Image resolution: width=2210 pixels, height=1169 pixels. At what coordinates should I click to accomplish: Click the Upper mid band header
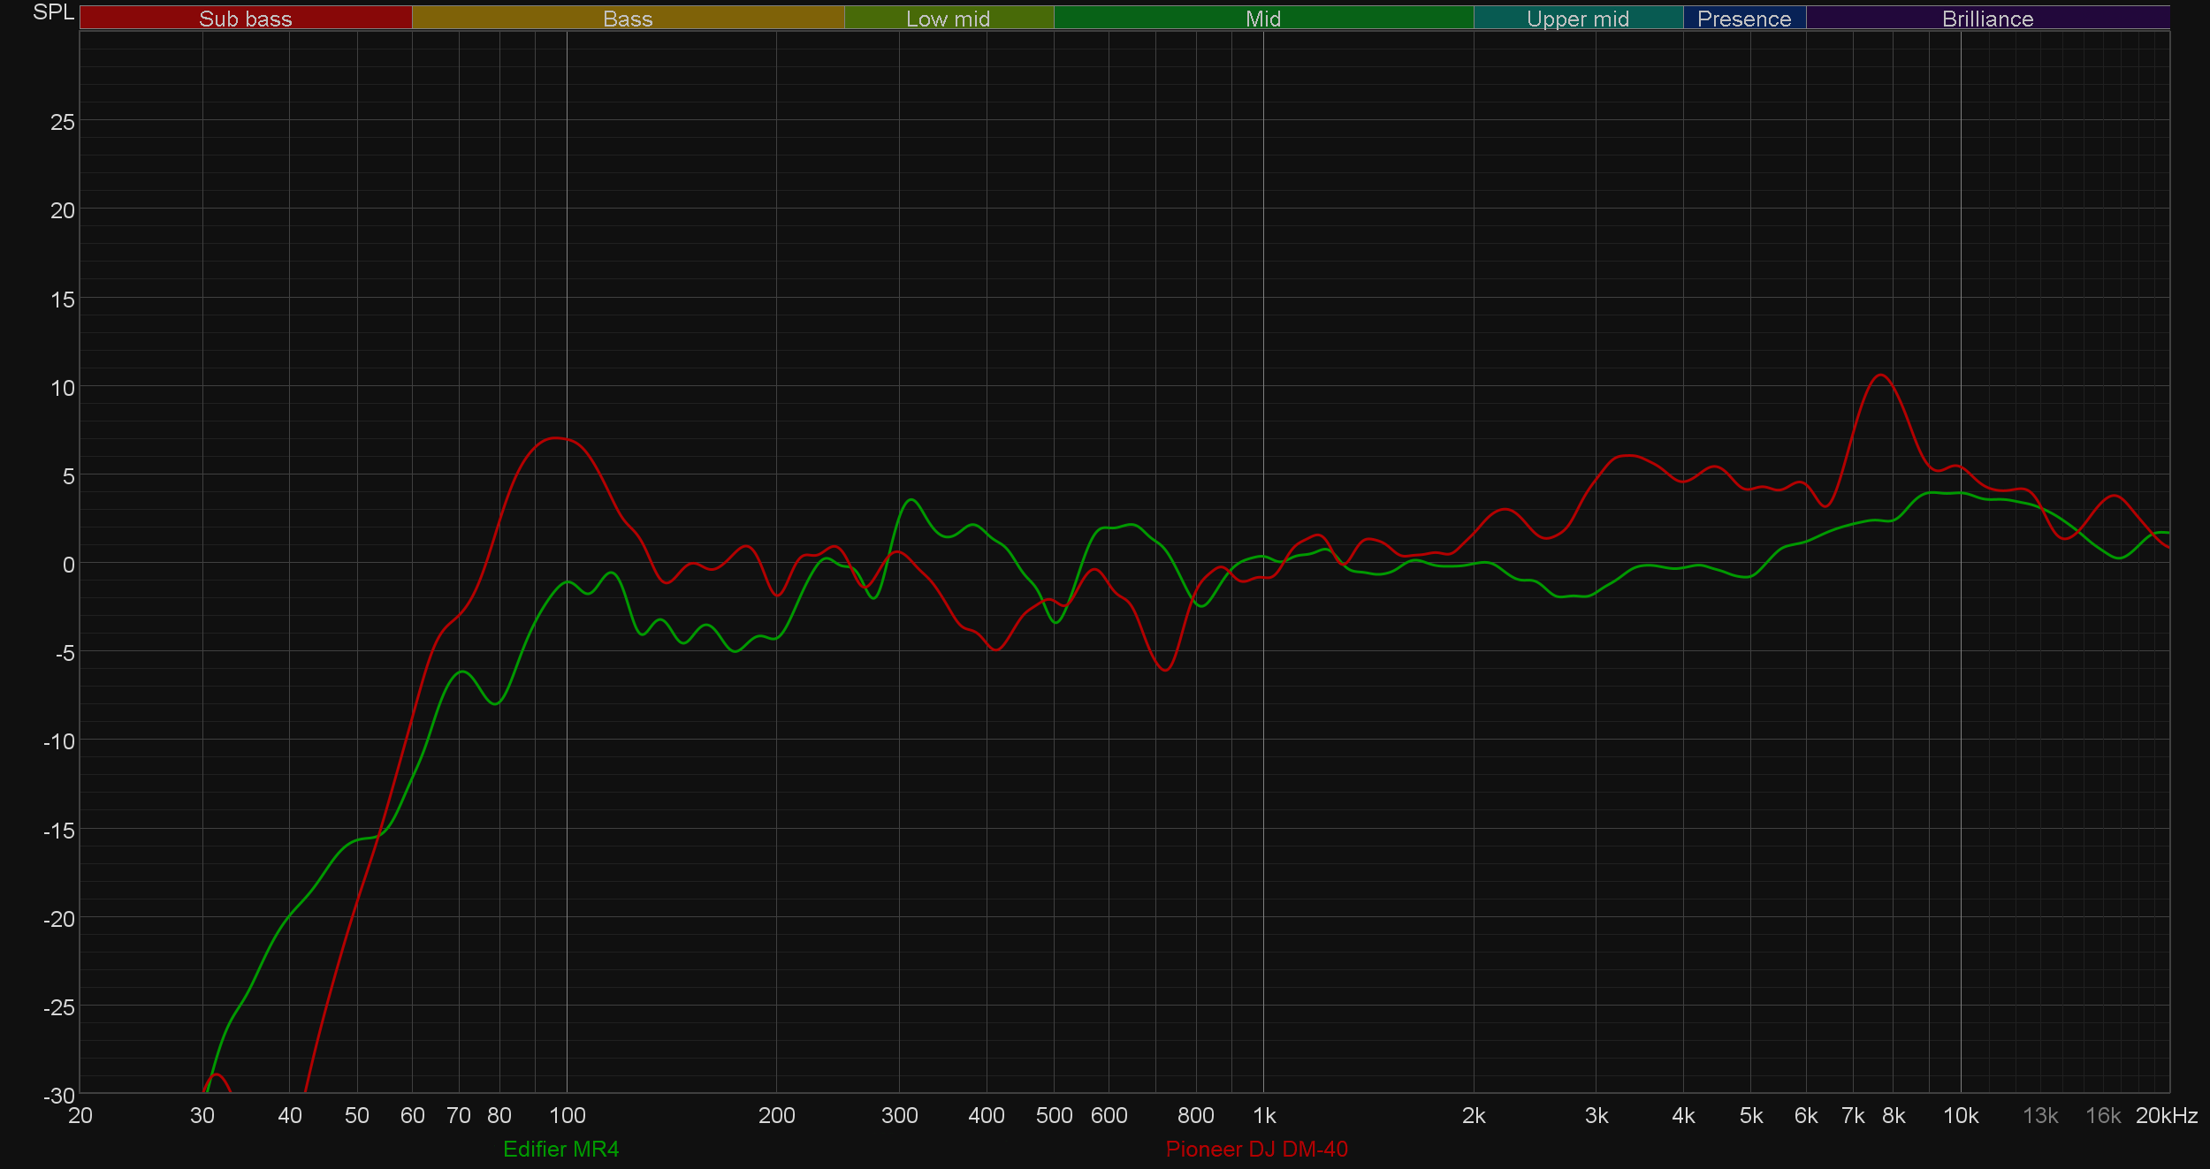coord(1577,19)
